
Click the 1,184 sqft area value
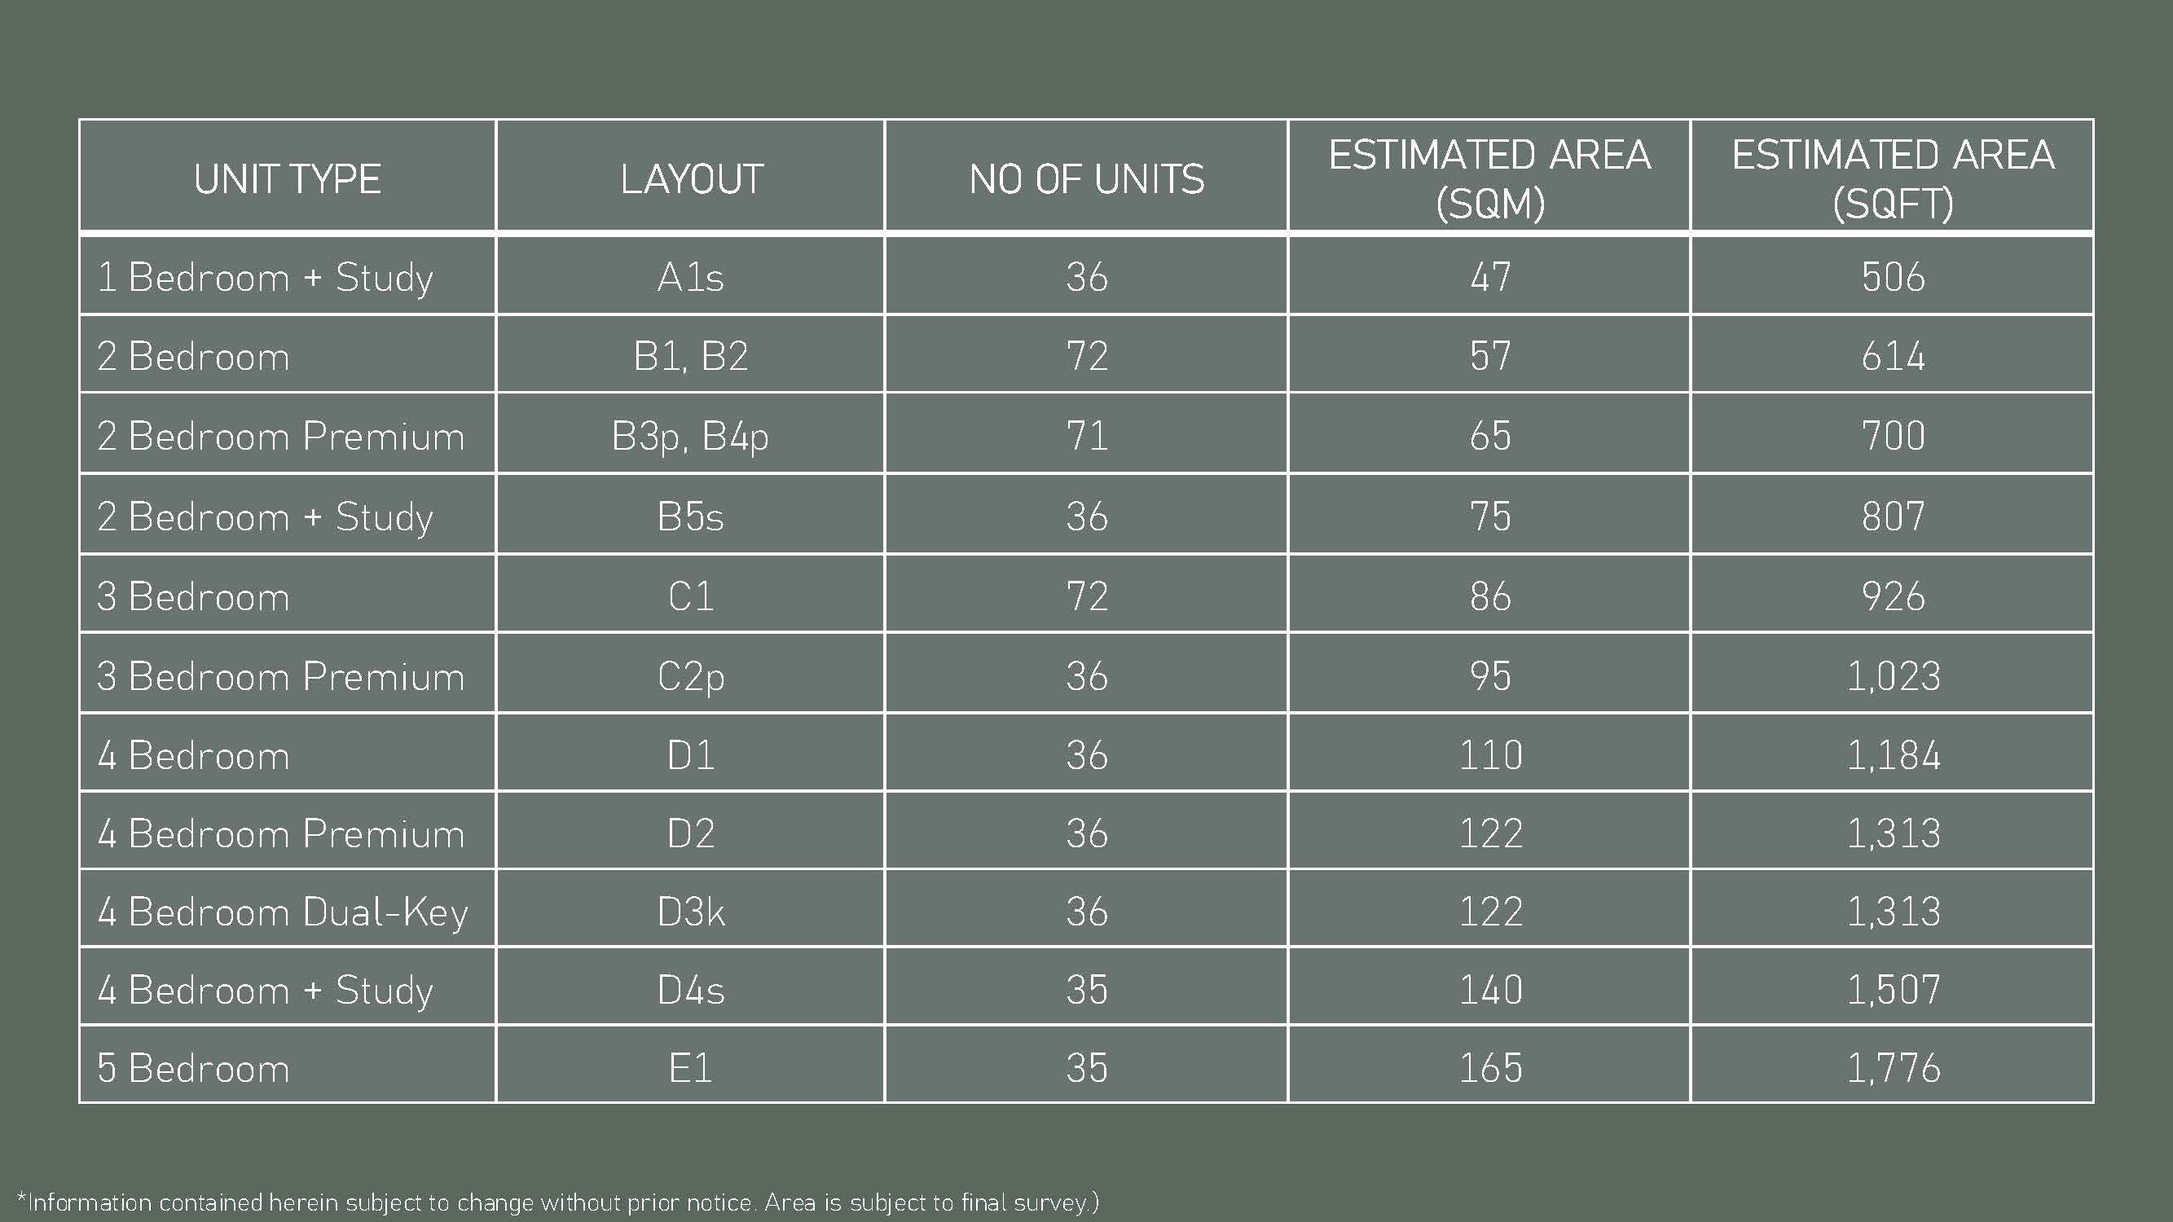tap(1893, 755)
